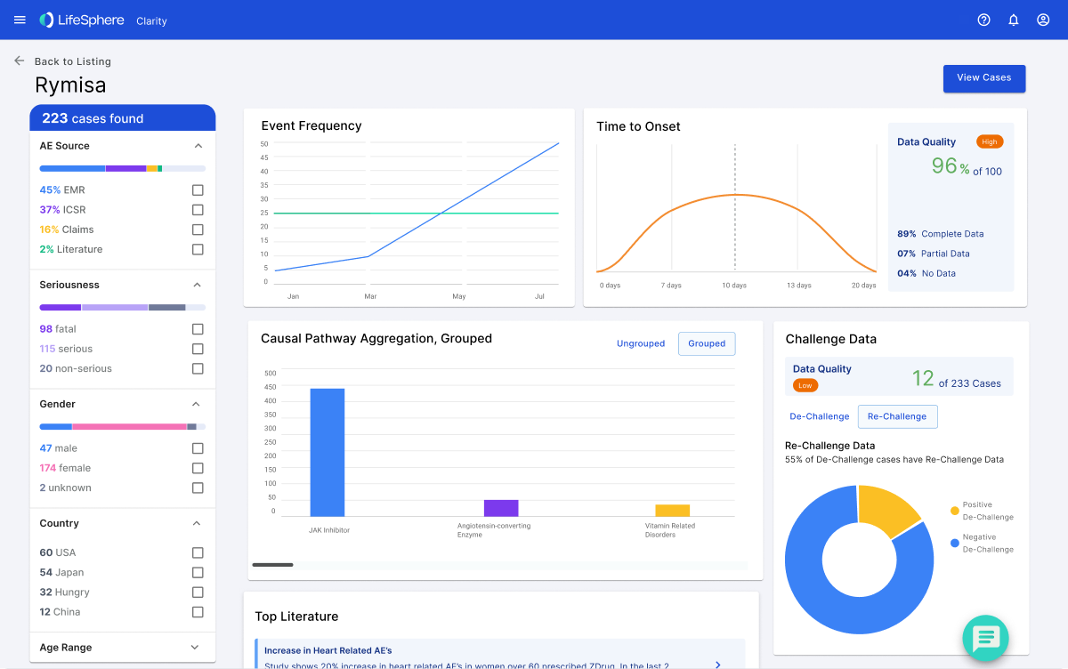The height and width of the screenshot is (669, 1068).
Task: Filter by female gender checkbox
Action: [x=198, y=468]
